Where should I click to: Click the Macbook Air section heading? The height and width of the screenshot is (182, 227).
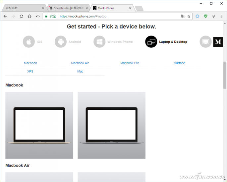[x=18, y=165]
